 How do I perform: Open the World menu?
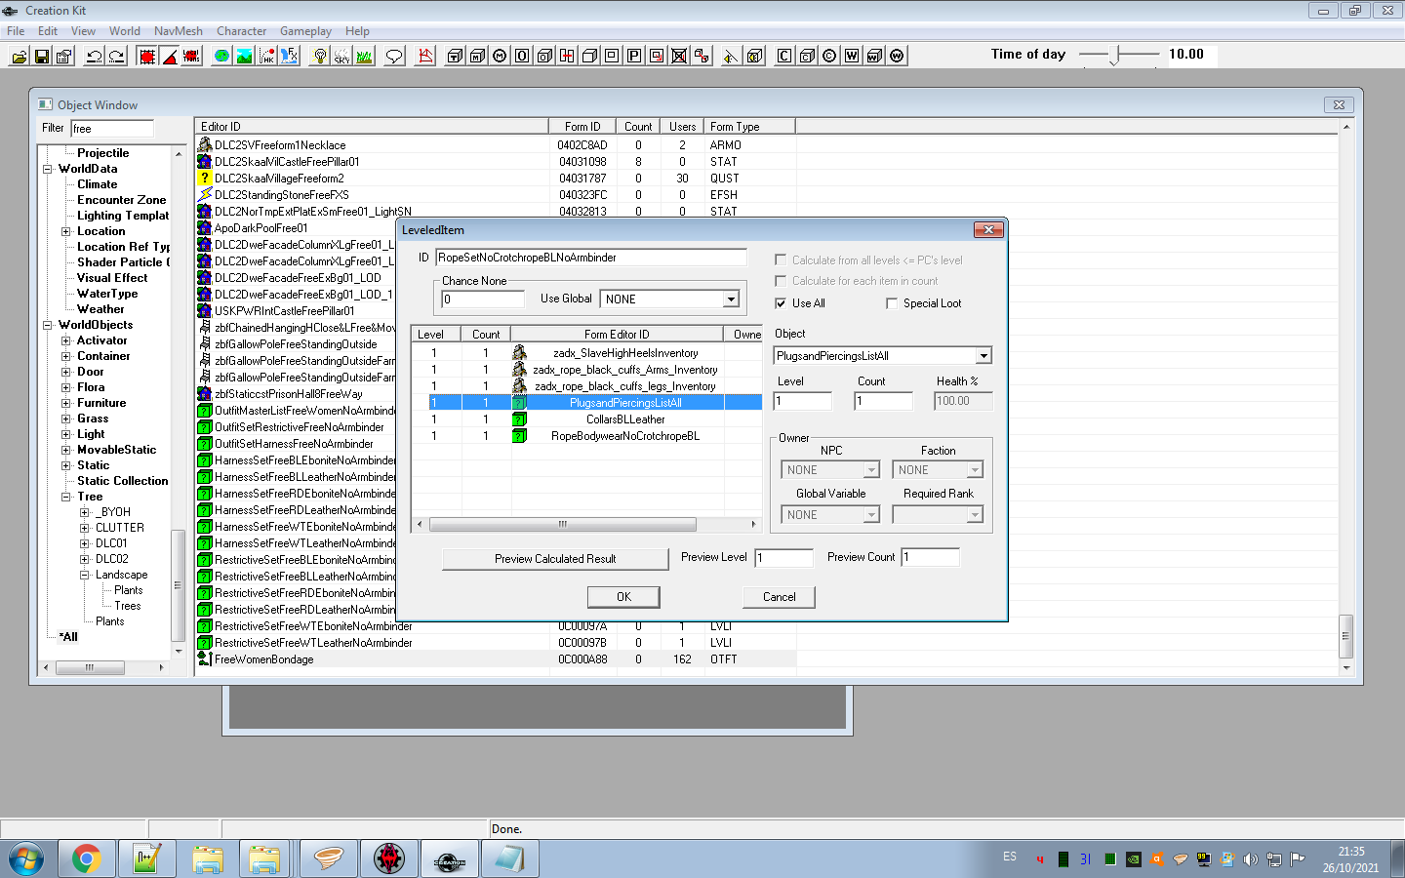[125, 31]
